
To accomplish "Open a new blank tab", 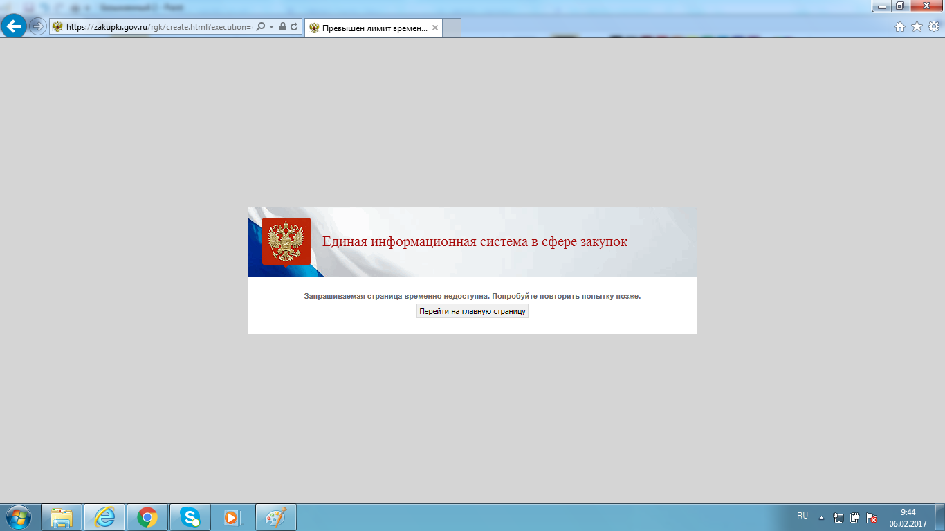I will [451, 28].
